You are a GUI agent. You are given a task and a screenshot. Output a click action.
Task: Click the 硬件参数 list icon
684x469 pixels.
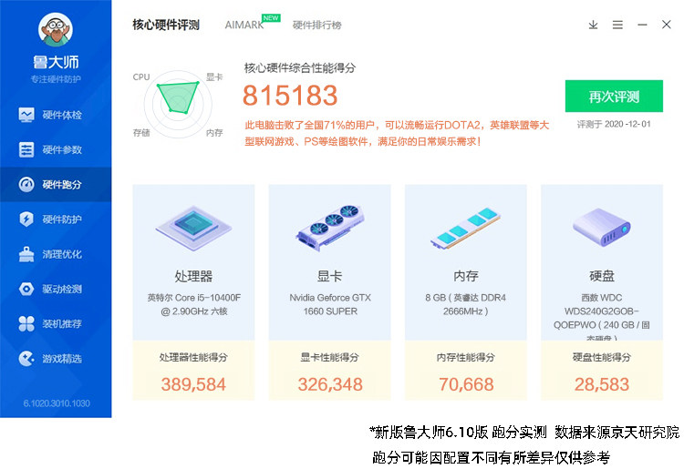pyautogui.click(x=26, y=149)
